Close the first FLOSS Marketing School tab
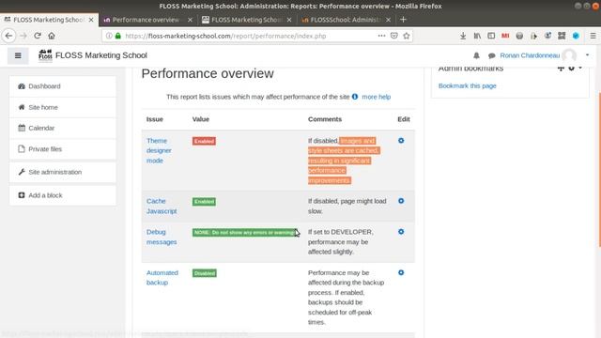Image resolution: width=601 pixels, height=338 pixels. (91, 20)
